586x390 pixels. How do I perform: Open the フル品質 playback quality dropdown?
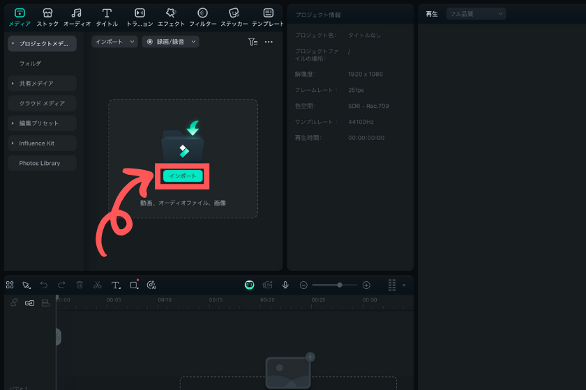(x=476, y=14)
